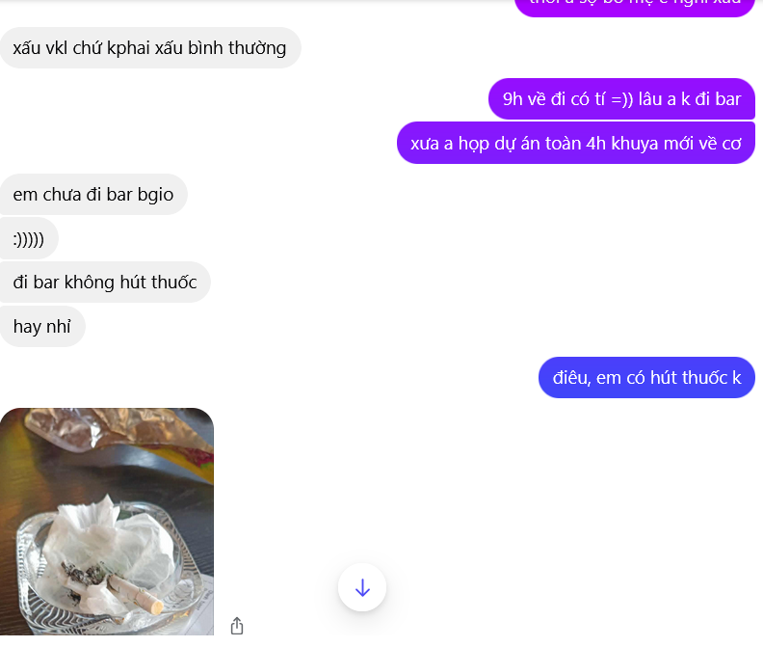Viewport: 763px width, 647px height.
Task: Click the 'đi bar không hút thuốc' bubble
Action: [105, 282]
